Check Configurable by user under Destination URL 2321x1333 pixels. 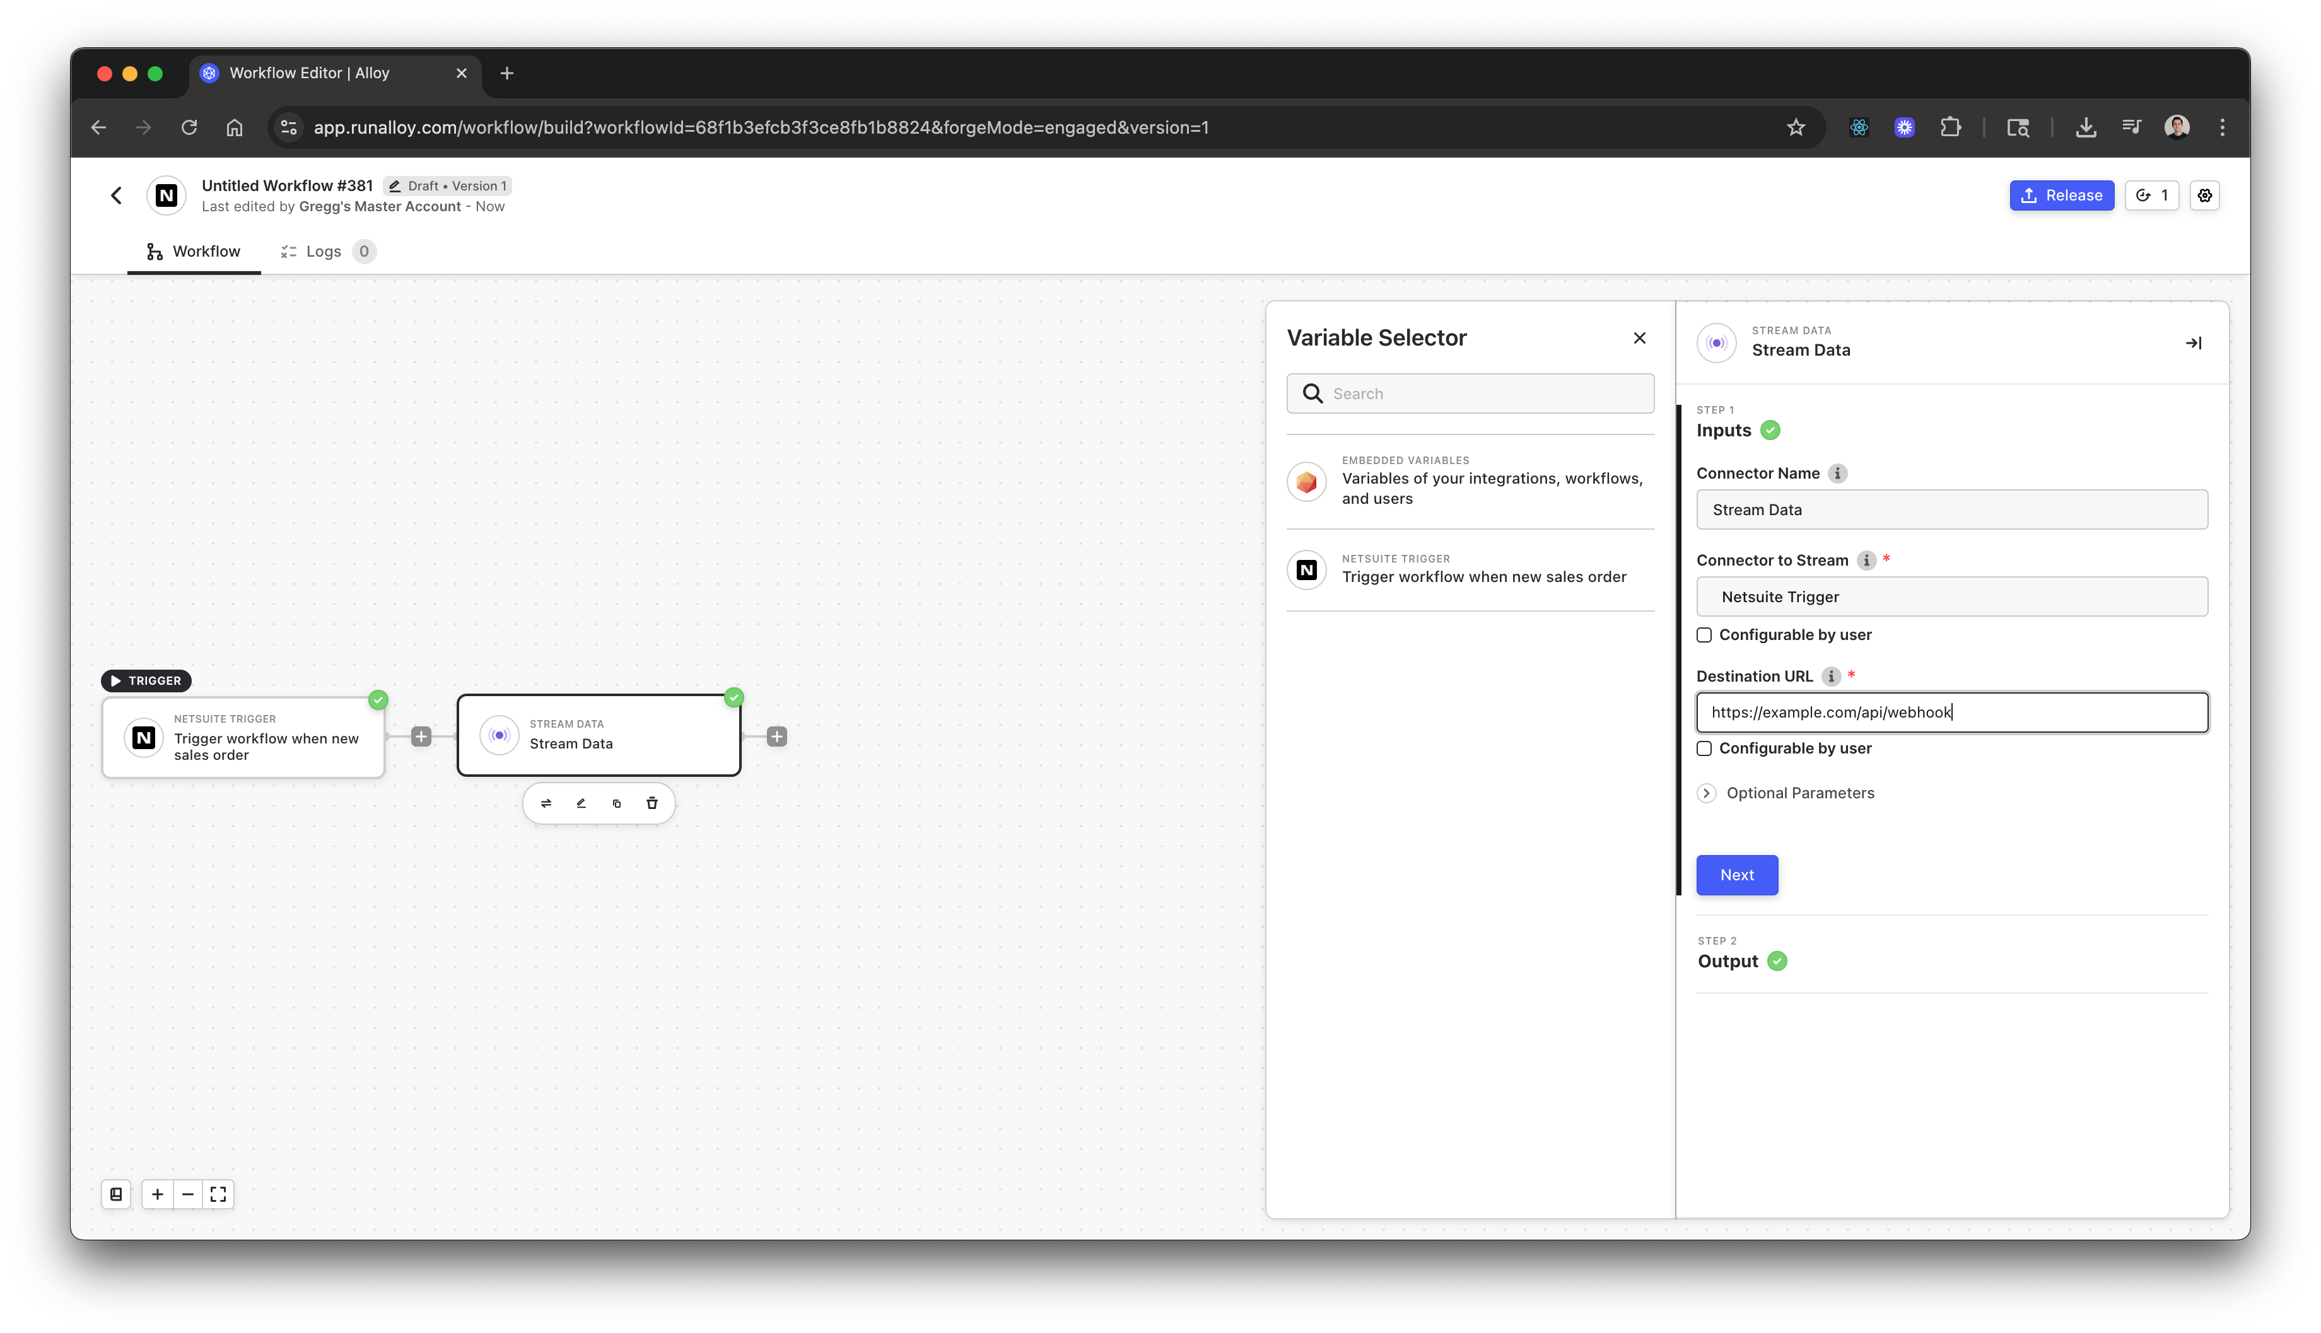[1704, 748]
